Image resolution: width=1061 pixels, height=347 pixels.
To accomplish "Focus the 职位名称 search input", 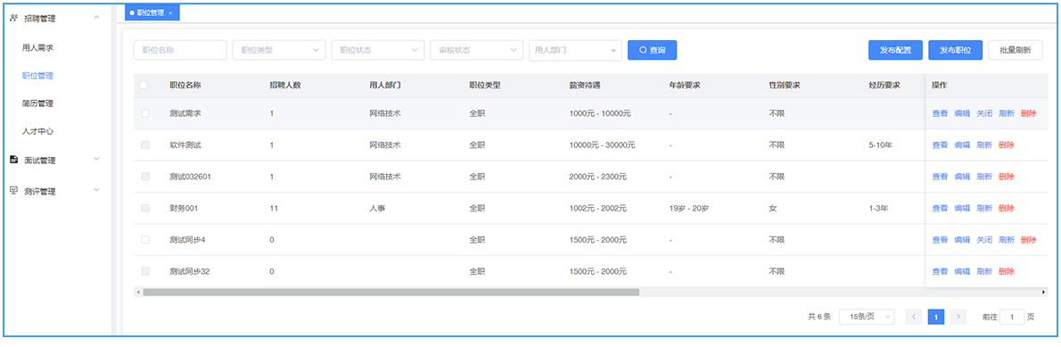I will pyautogui.click(x=180, y=50).
